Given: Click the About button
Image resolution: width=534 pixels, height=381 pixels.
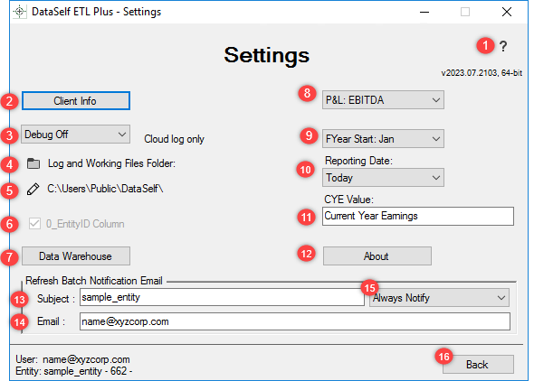Looking at the screenshot, I should click(377, 256).
